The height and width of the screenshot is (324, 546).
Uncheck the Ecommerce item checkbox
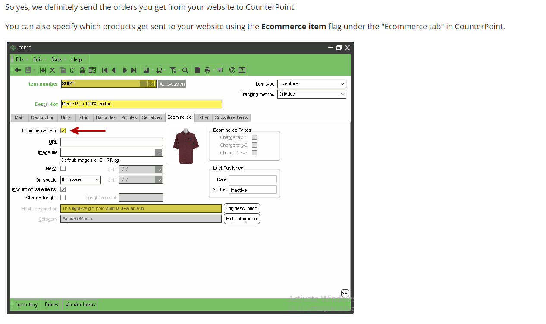coord(63,130)
